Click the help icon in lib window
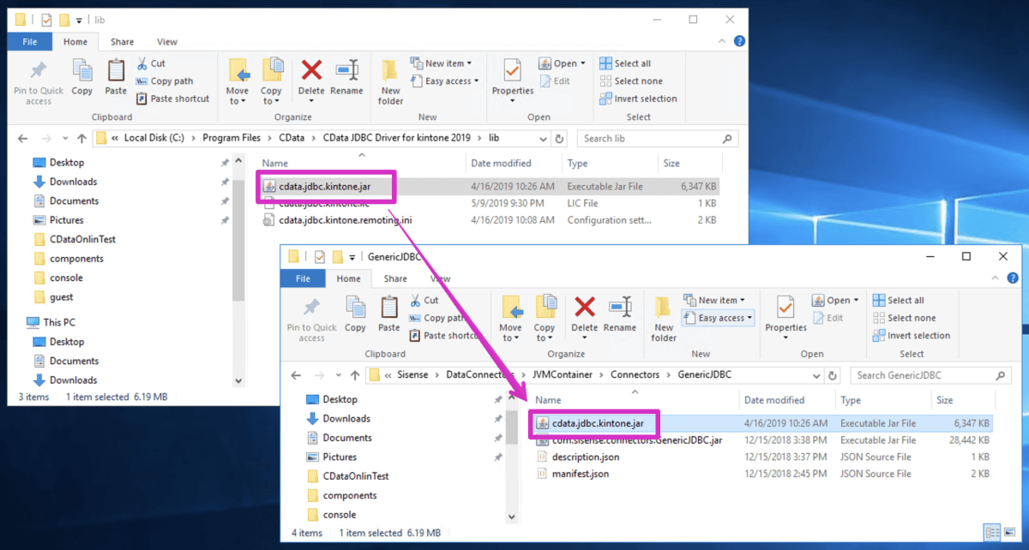The width and height of the screenshot is (1029, 550). [739, 41]
